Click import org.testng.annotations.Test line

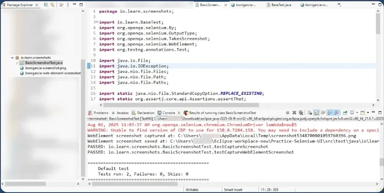(x=144, y=50)
